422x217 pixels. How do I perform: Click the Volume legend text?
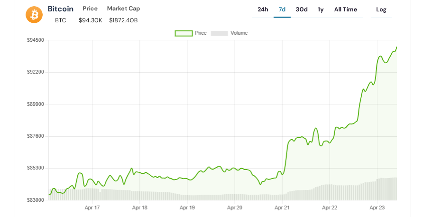(x=239, y=33)
